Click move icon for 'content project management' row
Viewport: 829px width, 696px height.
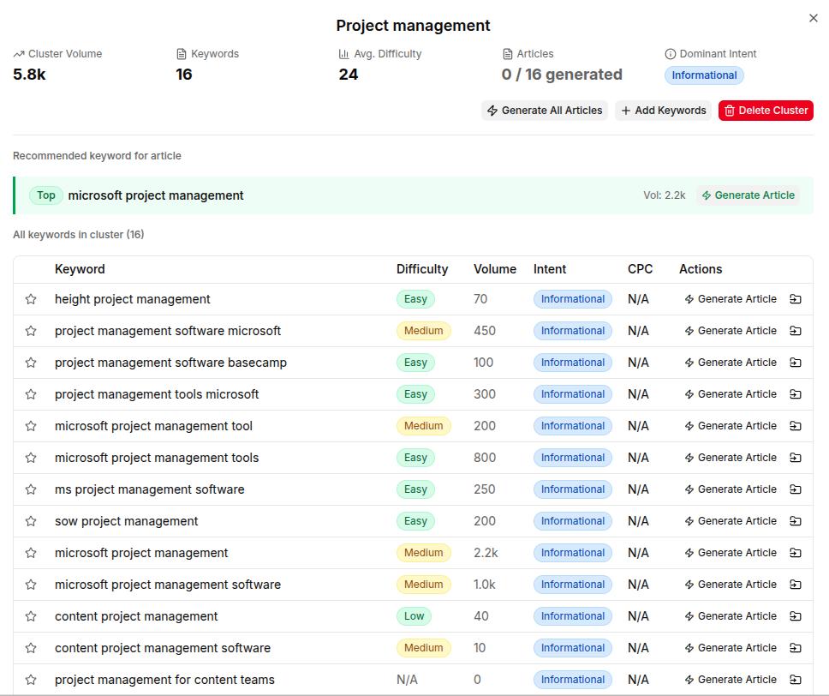(795, 616)
